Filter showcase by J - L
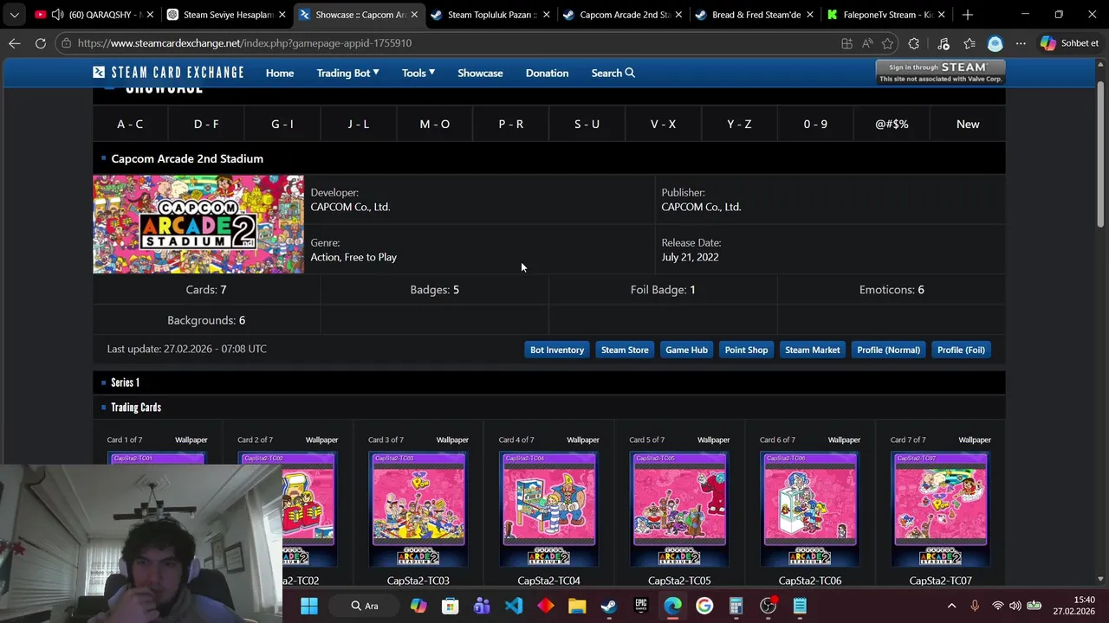1109x623 pixels. (359, 124)
